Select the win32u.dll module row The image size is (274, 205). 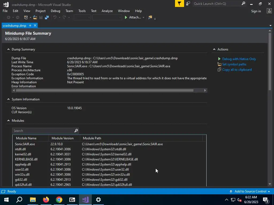coord(109,174)
